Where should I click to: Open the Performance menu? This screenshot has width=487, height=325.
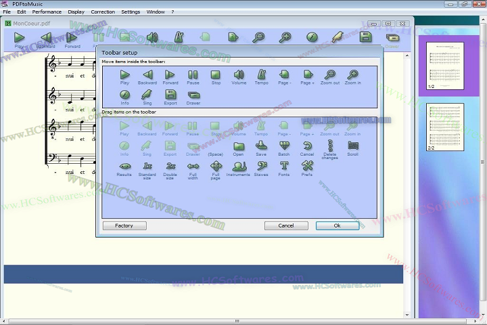pyautogui.click(x=47, y=12)
